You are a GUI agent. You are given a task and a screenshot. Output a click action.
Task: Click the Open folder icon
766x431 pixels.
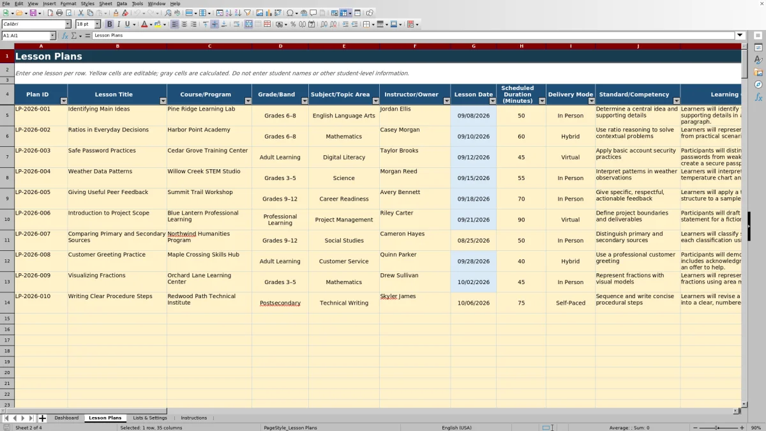coord(19,13)
